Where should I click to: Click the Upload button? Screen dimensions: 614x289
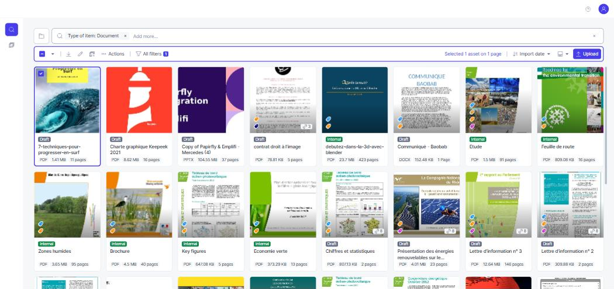[587, 54]
